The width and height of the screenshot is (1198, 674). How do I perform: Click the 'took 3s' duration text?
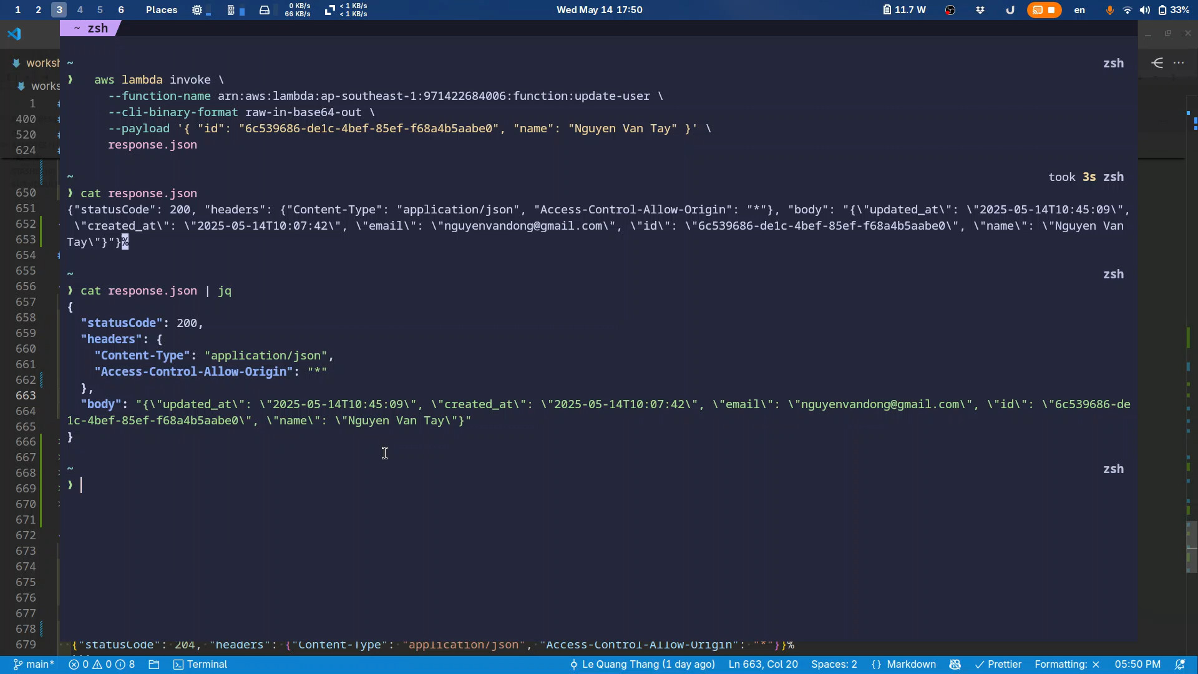1072,177
